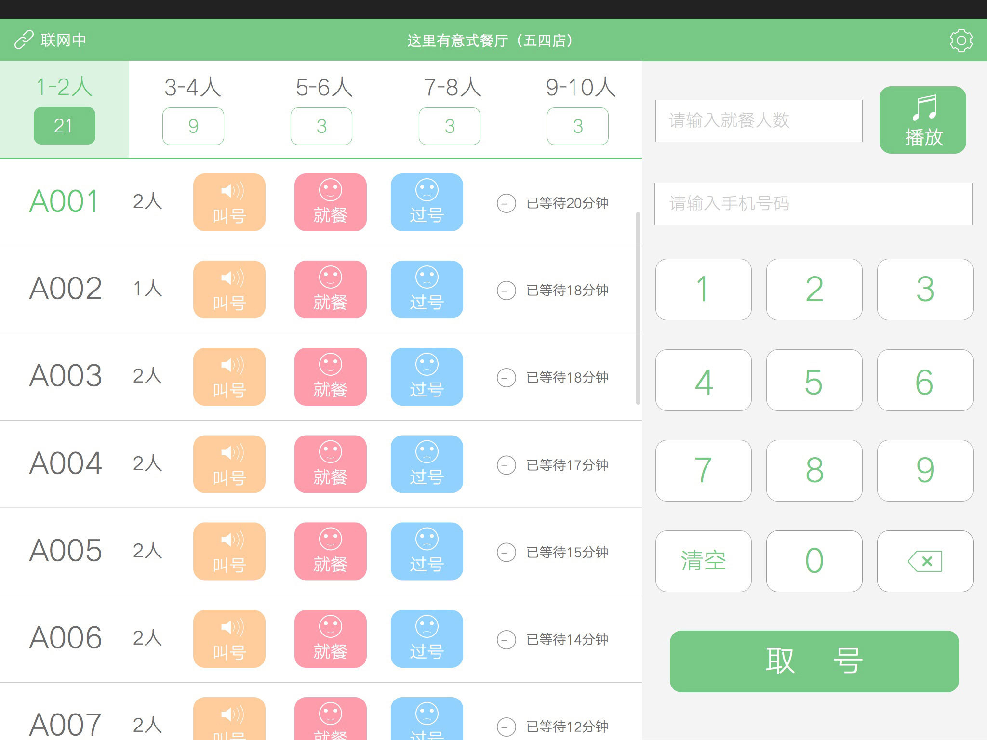The image size is (987, 740).
Task: Focus the 请输入手机号码 input field
Action: [x=813, y=204]
